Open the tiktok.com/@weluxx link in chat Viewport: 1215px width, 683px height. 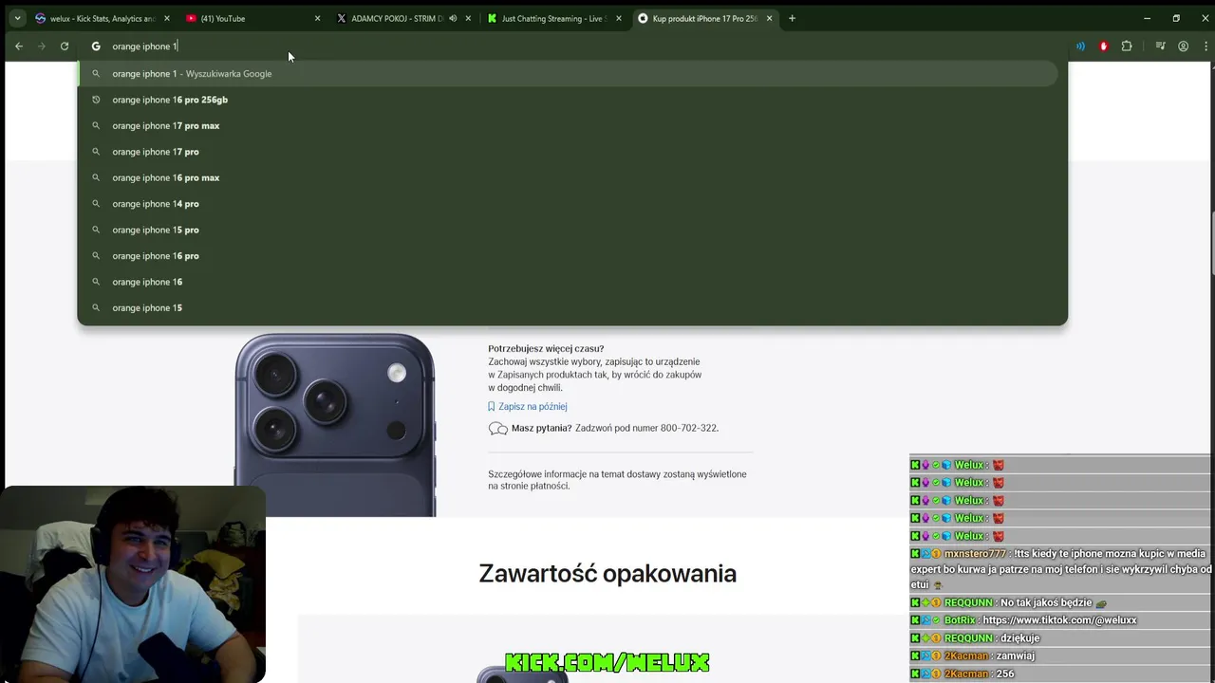[x=1059, y=620]
